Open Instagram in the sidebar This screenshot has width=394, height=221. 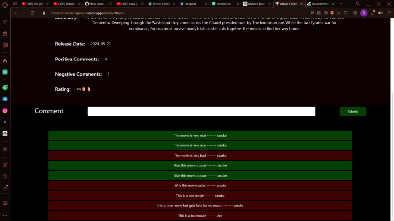[x=5, y=111]
